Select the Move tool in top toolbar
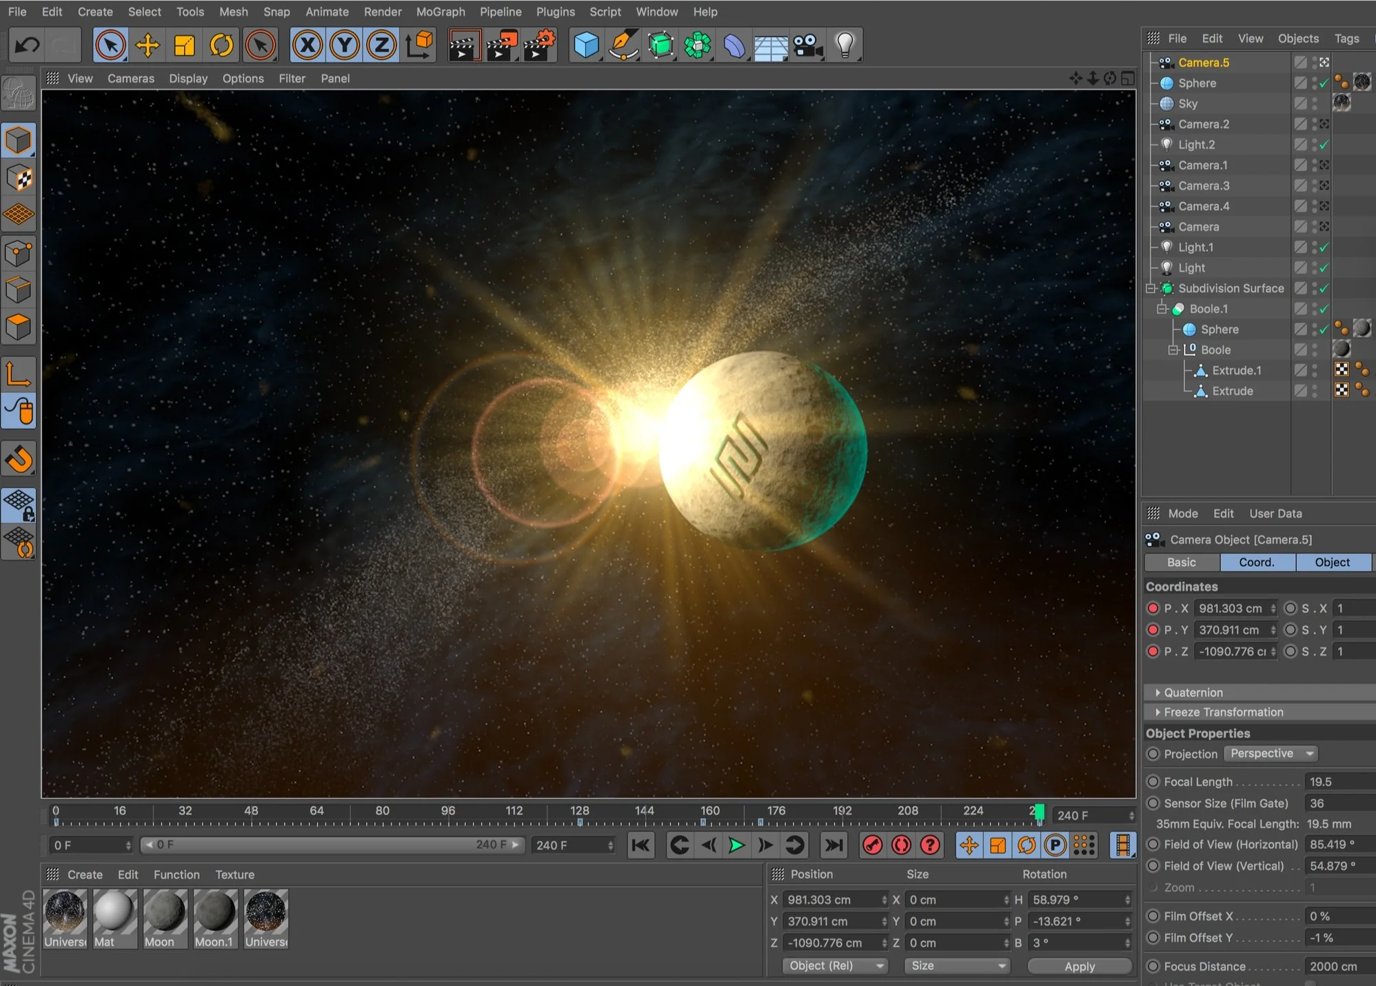This screenshot has height=986, width=1376. click(148, 46)
